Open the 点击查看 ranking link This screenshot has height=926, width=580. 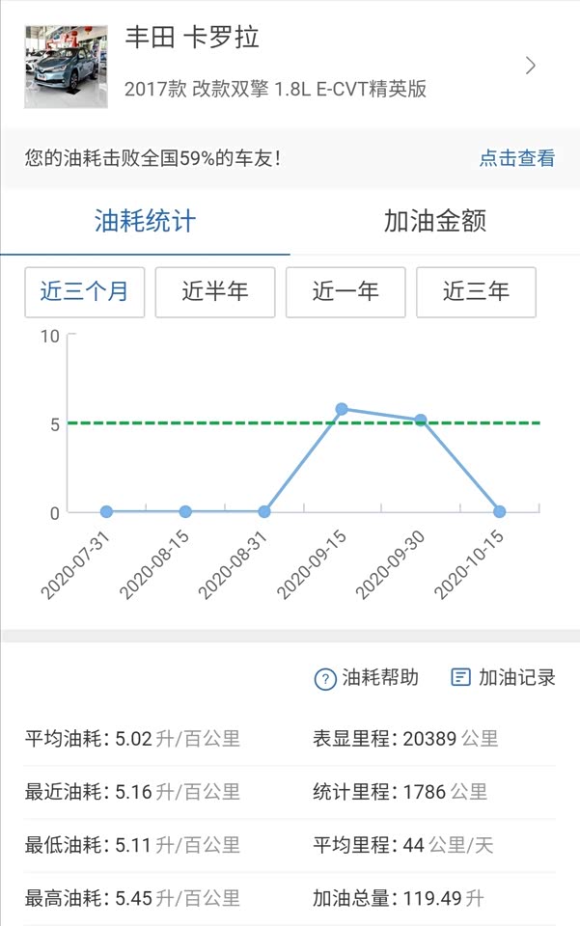point(516,158)
